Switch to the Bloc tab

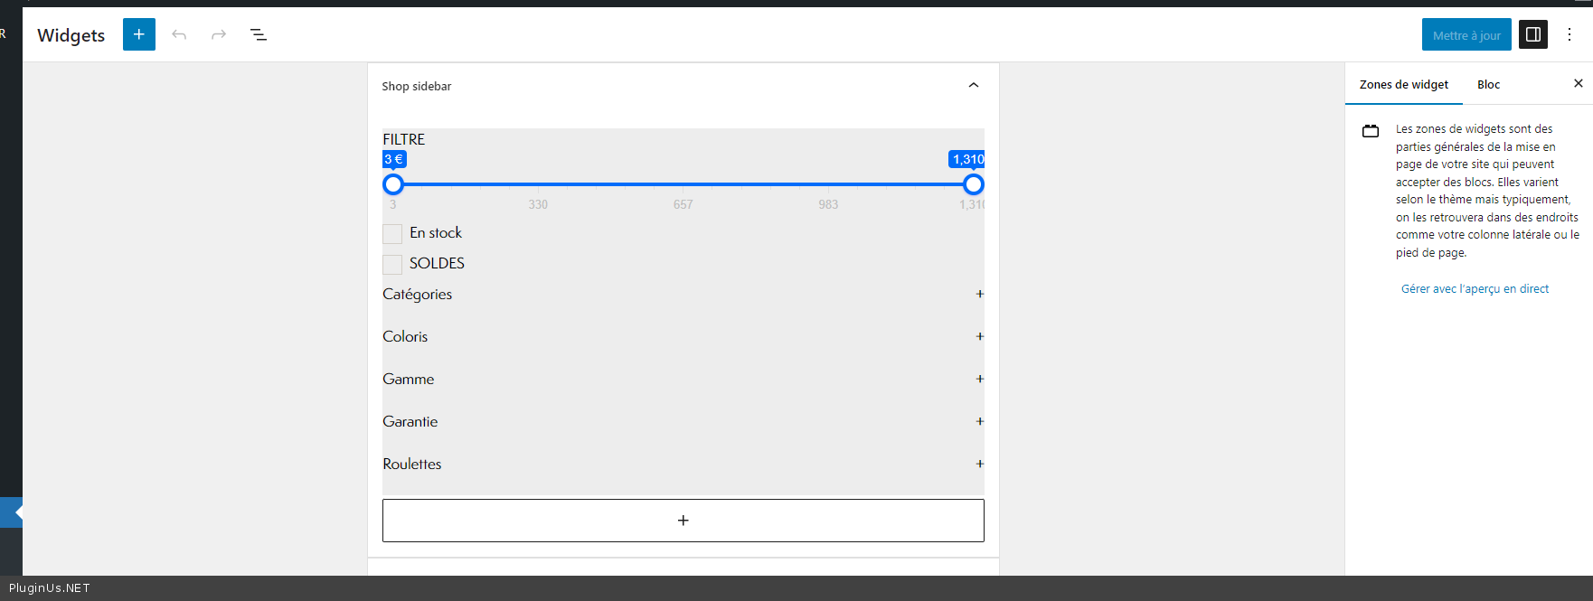pos(1488,84)
